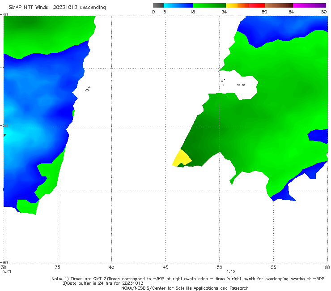331x291 pixels.
Task: Click the longitude axis label '45'
Action: (x=165, y=267)
